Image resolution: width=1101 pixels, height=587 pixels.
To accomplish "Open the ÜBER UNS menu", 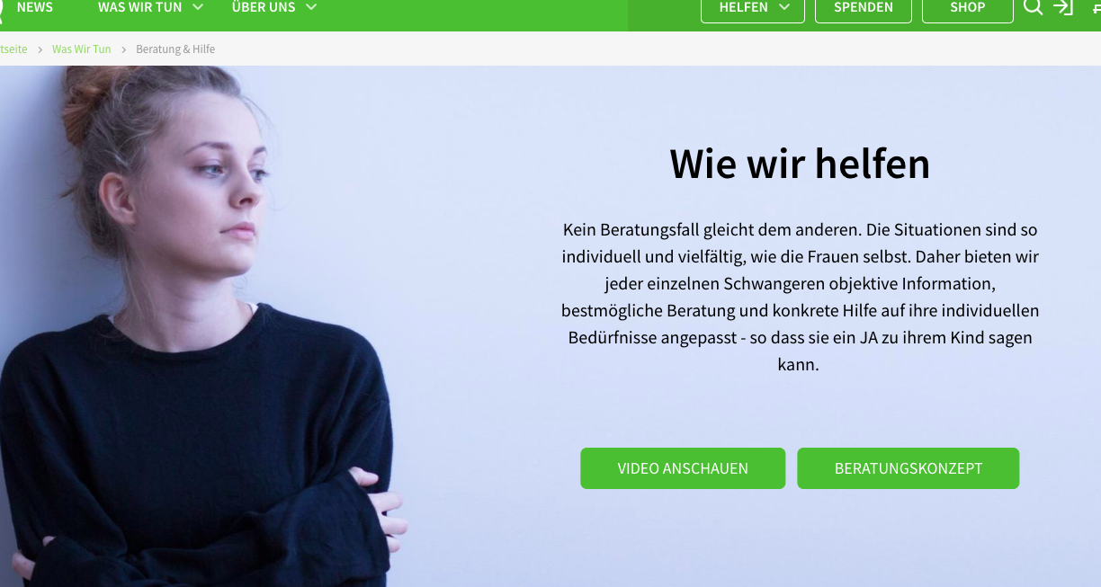I will (x=264, y=7).
